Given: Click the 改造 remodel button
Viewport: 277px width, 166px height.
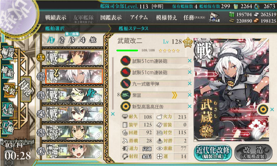Looking at the screenshot, I should [253, 153].
